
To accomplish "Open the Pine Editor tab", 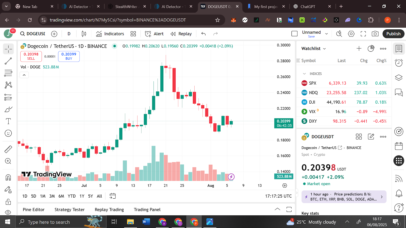I will [x=33, y=210].
